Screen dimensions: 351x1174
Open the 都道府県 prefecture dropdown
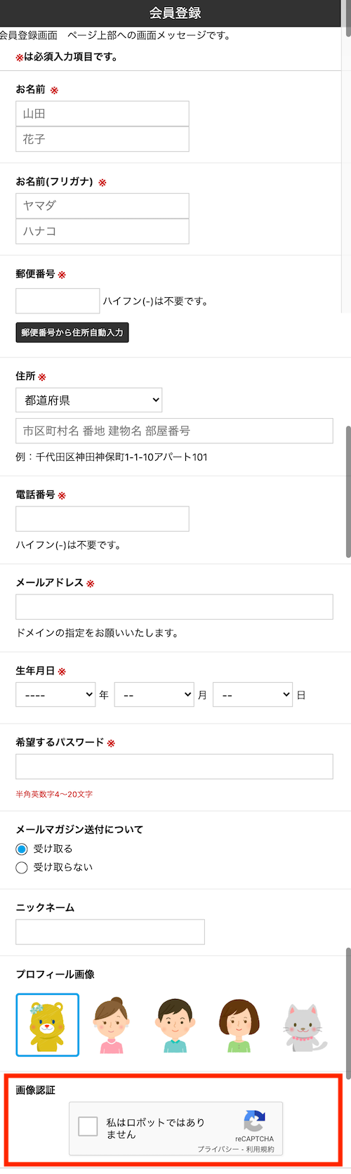[x=89, y=400]
